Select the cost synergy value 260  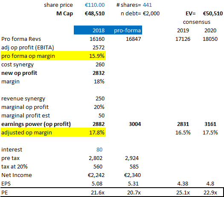[x=100, y=65]
